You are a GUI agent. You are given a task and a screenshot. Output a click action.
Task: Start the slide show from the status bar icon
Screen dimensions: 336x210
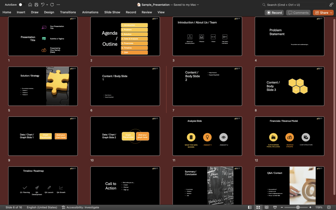pos(275,207)
